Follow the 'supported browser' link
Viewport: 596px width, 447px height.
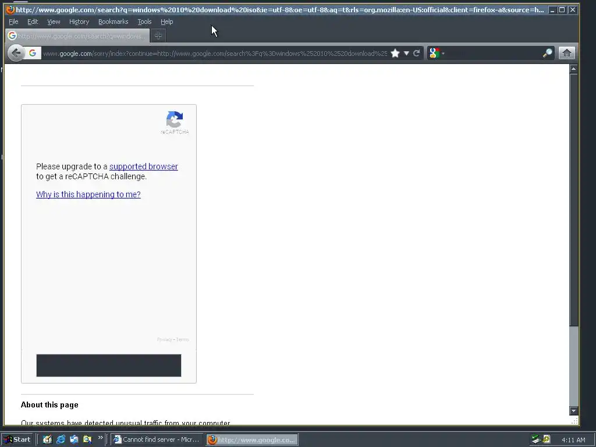click(x=144, y=166)
